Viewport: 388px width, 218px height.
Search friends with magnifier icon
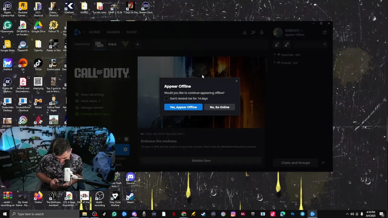coord(325,45)
